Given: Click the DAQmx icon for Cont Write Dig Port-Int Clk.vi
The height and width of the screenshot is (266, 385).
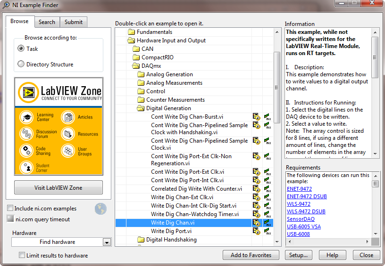Looking at the screenshot, I should (x=268, y=180).
